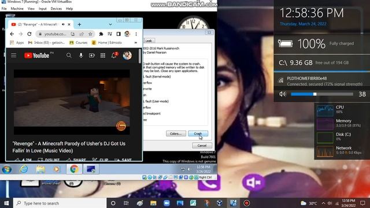Click the Colors... button

coord(176,133)
